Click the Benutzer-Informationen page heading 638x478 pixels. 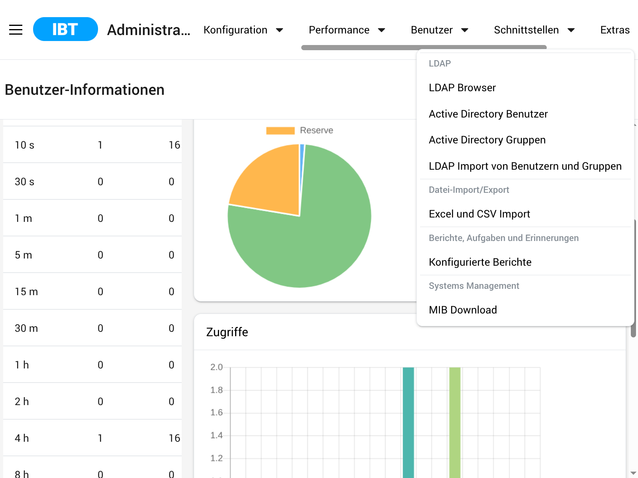tap(84, 90)
